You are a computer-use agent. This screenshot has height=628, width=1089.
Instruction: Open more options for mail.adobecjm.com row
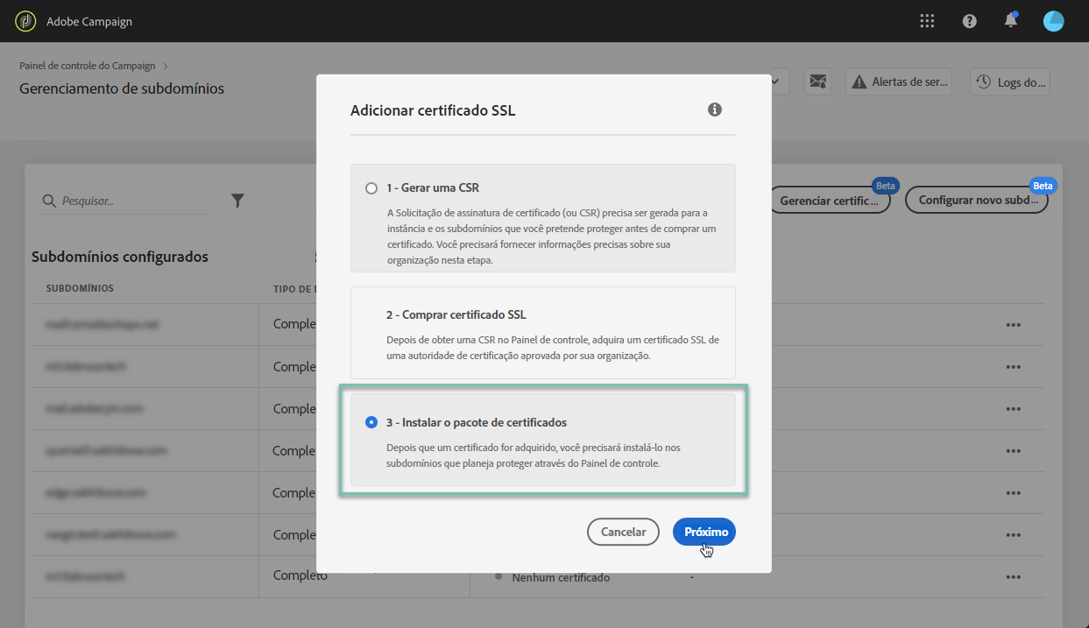(x=1014, y=409)
